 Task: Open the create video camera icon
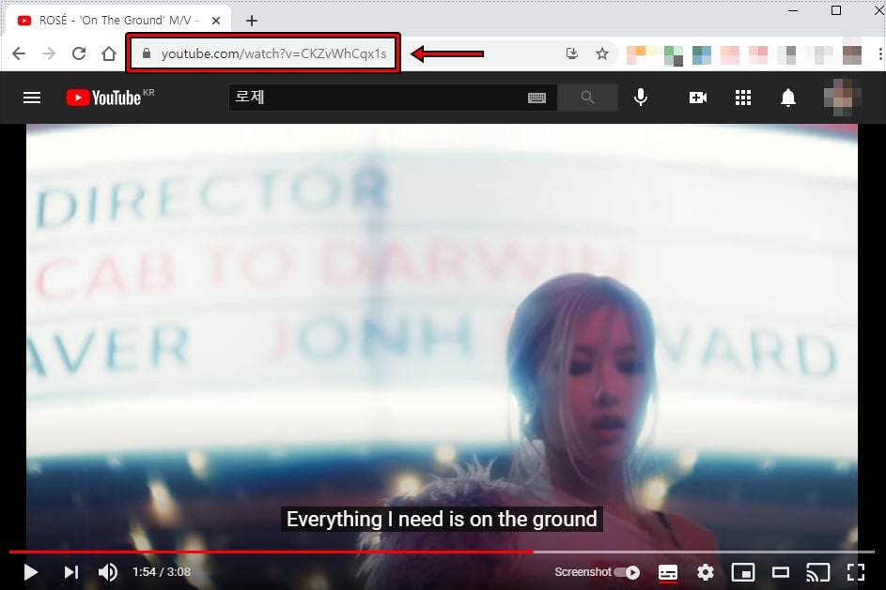(698, 98)
